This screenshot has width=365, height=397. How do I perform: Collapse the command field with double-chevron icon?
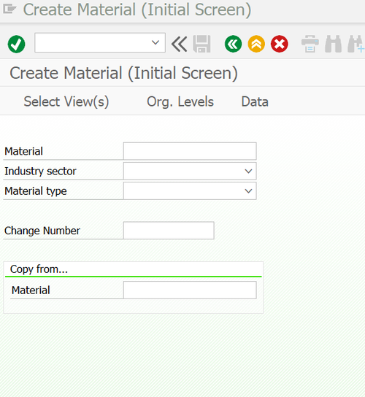click(180, 44)
